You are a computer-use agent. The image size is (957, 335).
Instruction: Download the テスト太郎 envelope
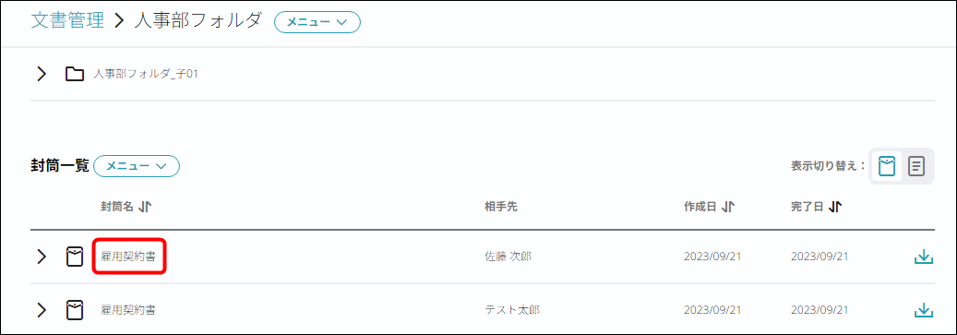click(x=924, y=310)
